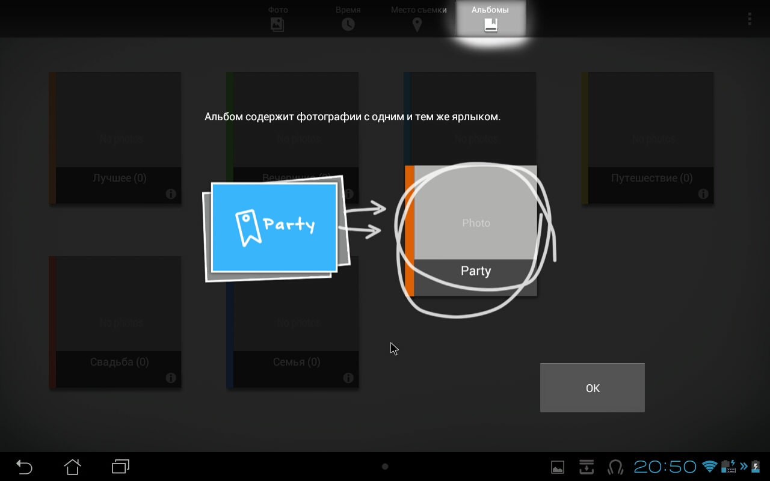
Task: Open gallery notification icon in status bar
Action: pyautogui.click(x=558, y=467)
